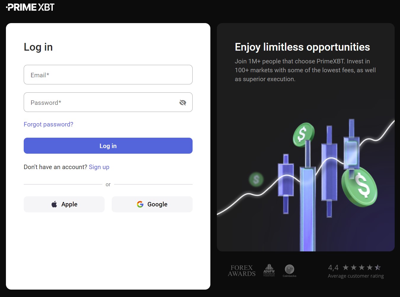Click the Google G icon
400x297 pixels.
coord(140,204)
